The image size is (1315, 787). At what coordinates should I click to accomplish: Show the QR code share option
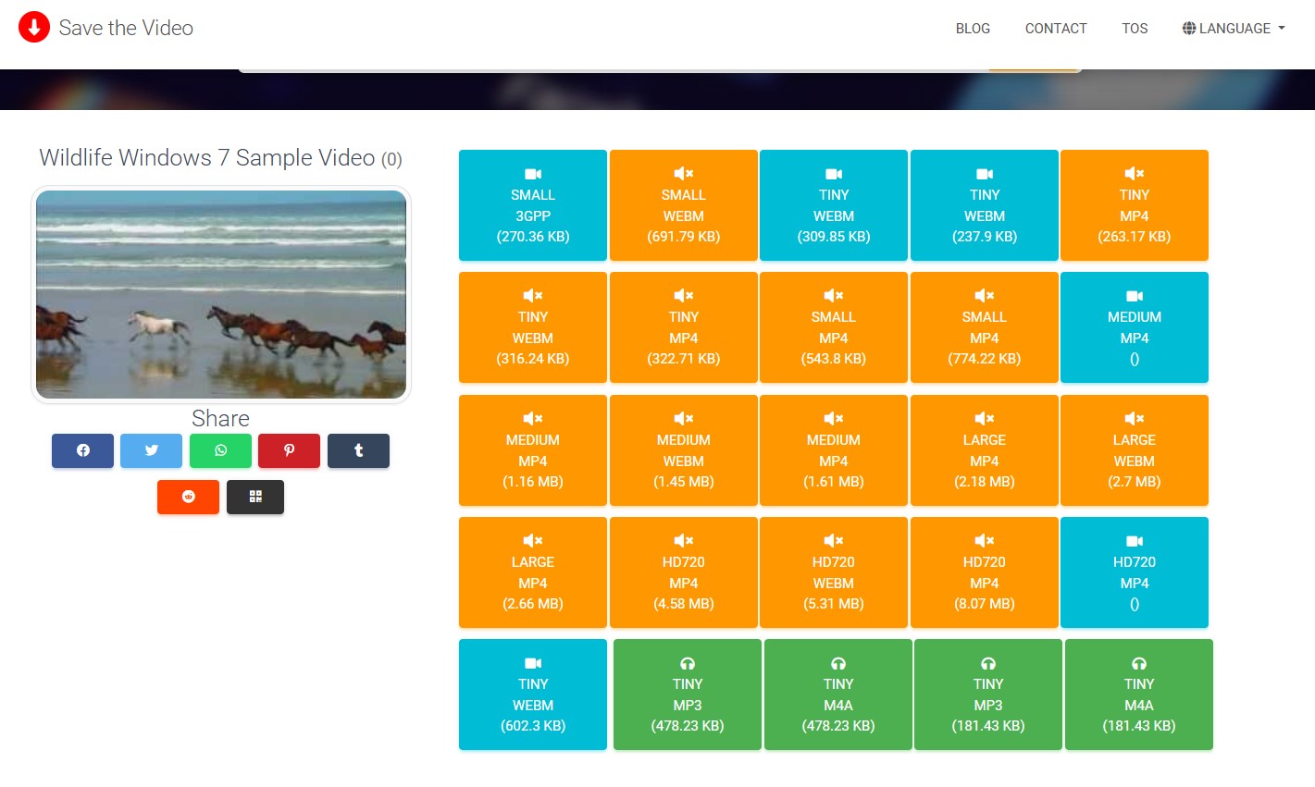click(x=255, y=497)
